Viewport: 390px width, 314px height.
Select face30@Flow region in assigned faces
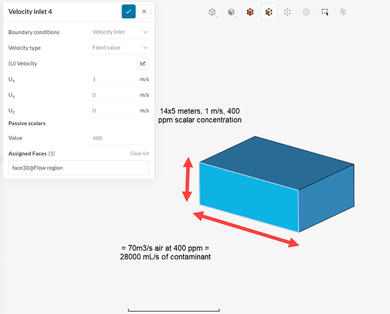pyautogui.click(x=78, y=168)
